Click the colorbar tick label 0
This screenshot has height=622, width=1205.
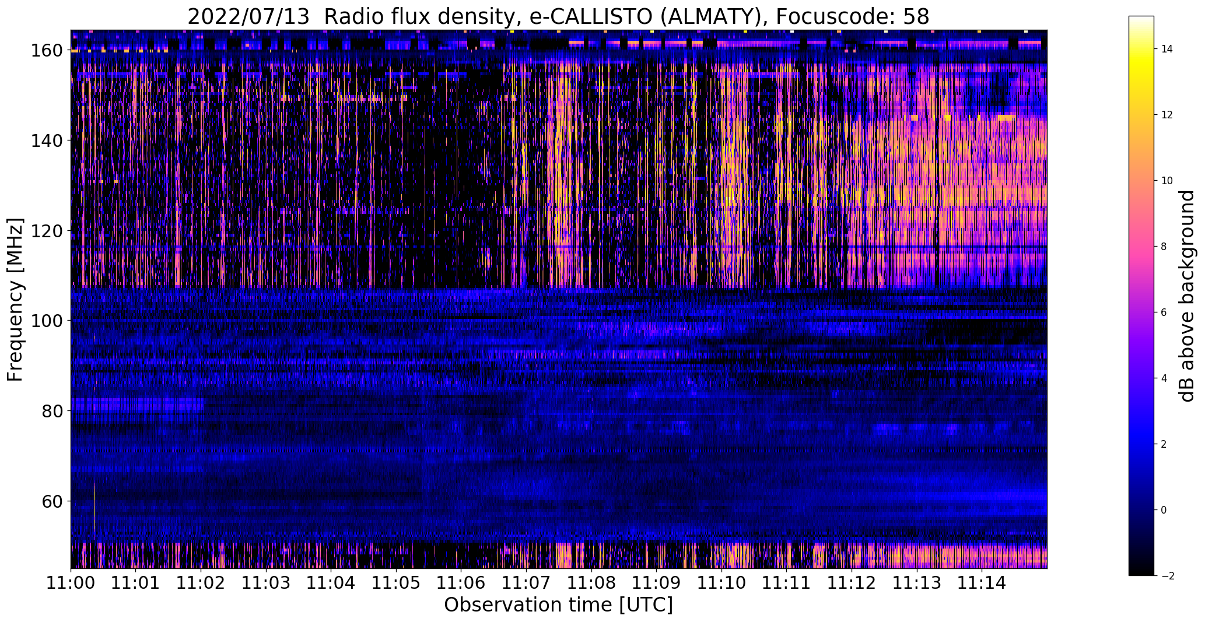point(1164,510)
